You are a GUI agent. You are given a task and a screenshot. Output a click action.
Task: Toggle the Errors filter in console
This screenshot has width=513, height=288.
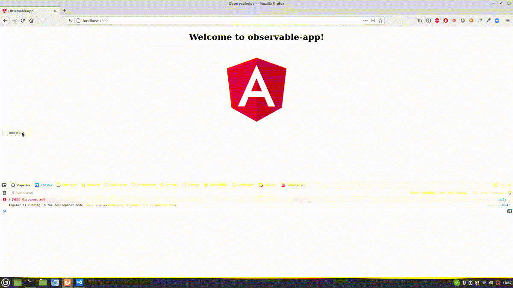point(414,193)
